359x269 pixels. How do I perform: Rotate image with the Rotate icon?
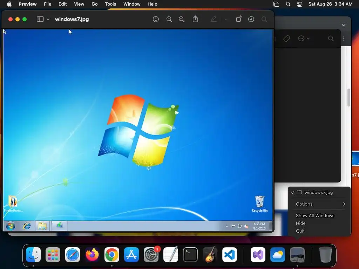coord(239,19)
